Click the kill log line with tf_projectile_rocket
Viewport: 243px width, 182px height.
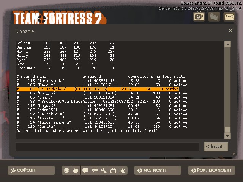point(87,131)
